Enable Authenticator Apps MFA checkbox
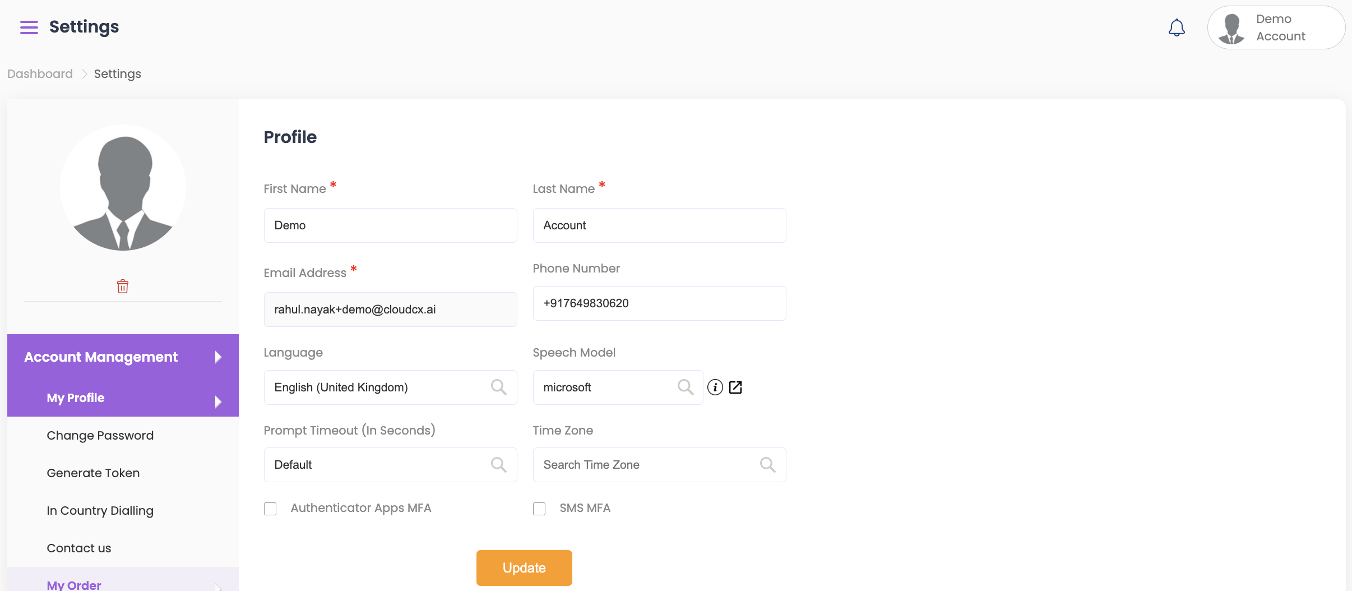 tap(270, 509)
